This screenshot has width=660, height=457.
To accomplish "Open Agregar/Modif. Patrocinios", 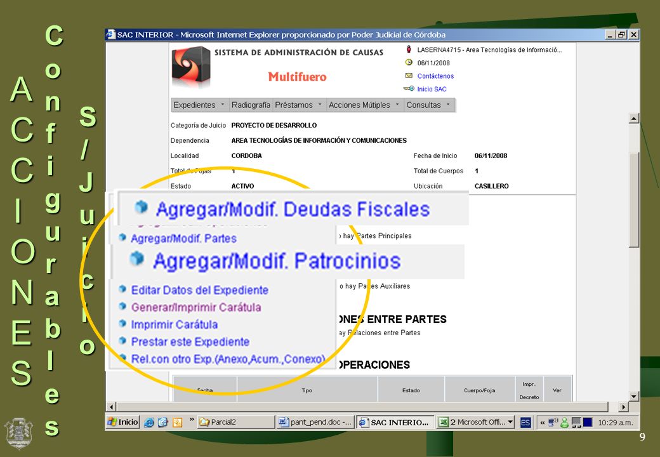I will (277, 261).
